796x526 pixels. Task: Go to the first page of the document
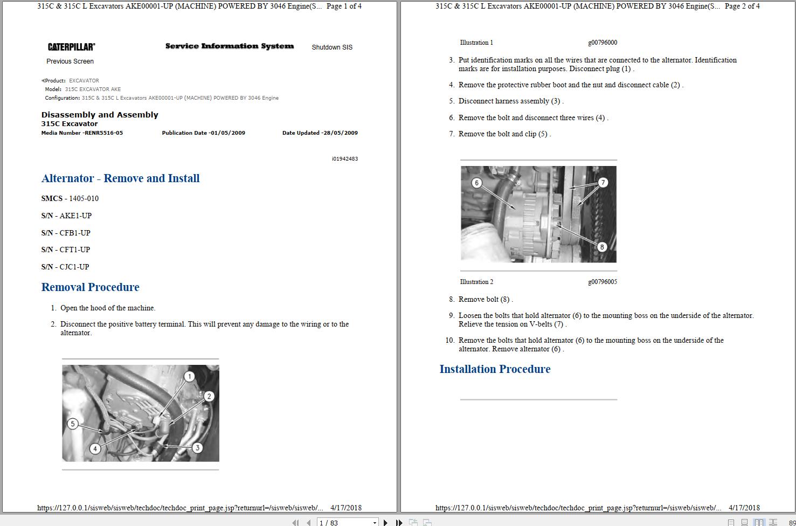296,522
